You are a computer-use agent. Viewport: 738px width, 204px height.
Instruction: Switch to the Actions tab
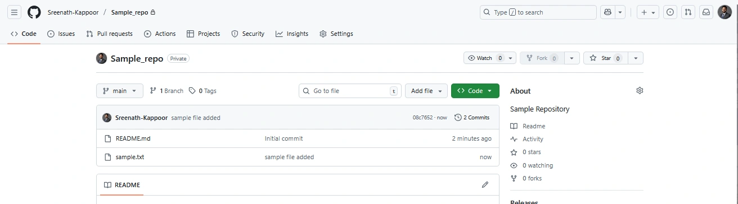[x=160, y=34]
